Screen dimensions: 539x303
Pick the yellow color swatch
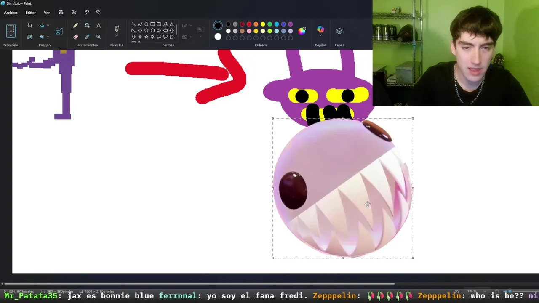[x=263, y=24]
